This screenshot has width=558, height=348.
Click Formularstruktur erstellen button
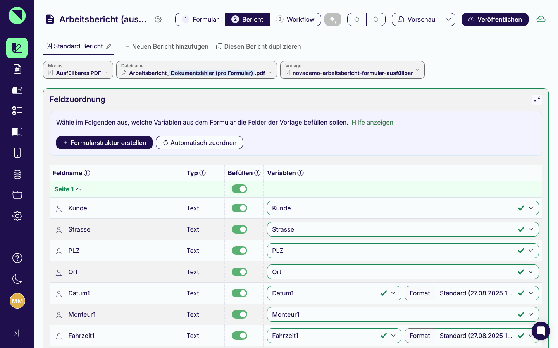coord(104,143)
